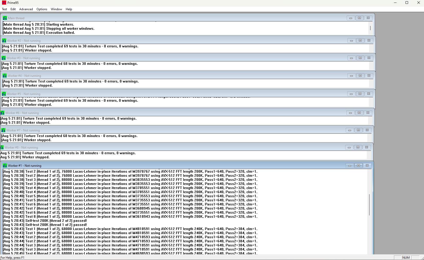Open the Worker #3 window icon menu
Viewport: 424px width, 260px height.
coord(4,58)
